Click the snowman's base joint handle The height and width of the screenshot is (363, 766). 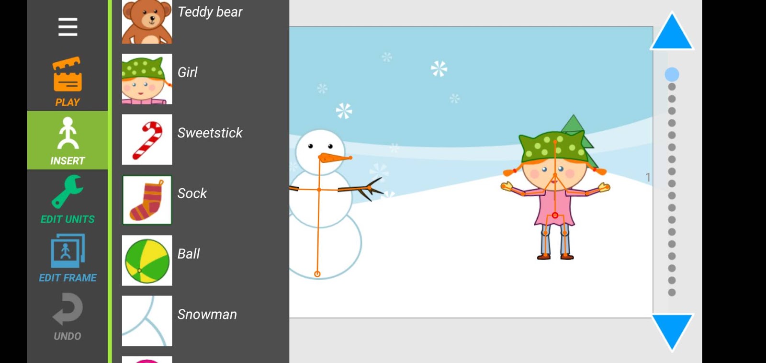317,274
